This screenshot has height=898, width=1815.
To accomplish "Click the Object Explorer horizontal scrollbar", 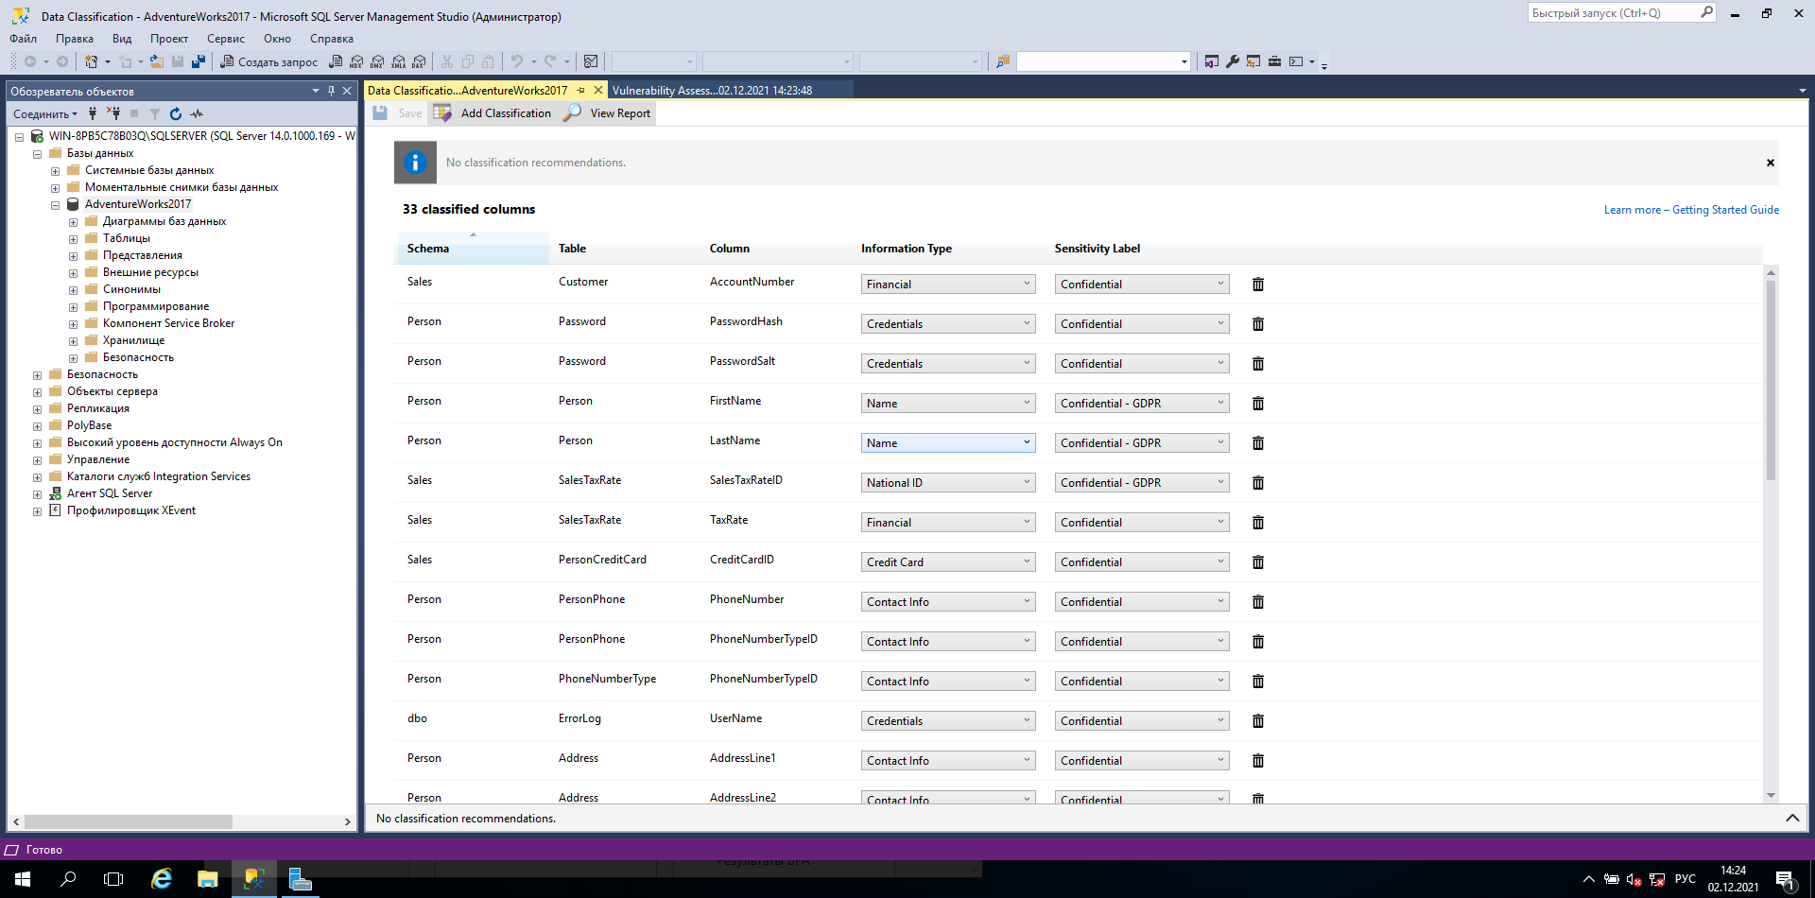I will (129, 822).
